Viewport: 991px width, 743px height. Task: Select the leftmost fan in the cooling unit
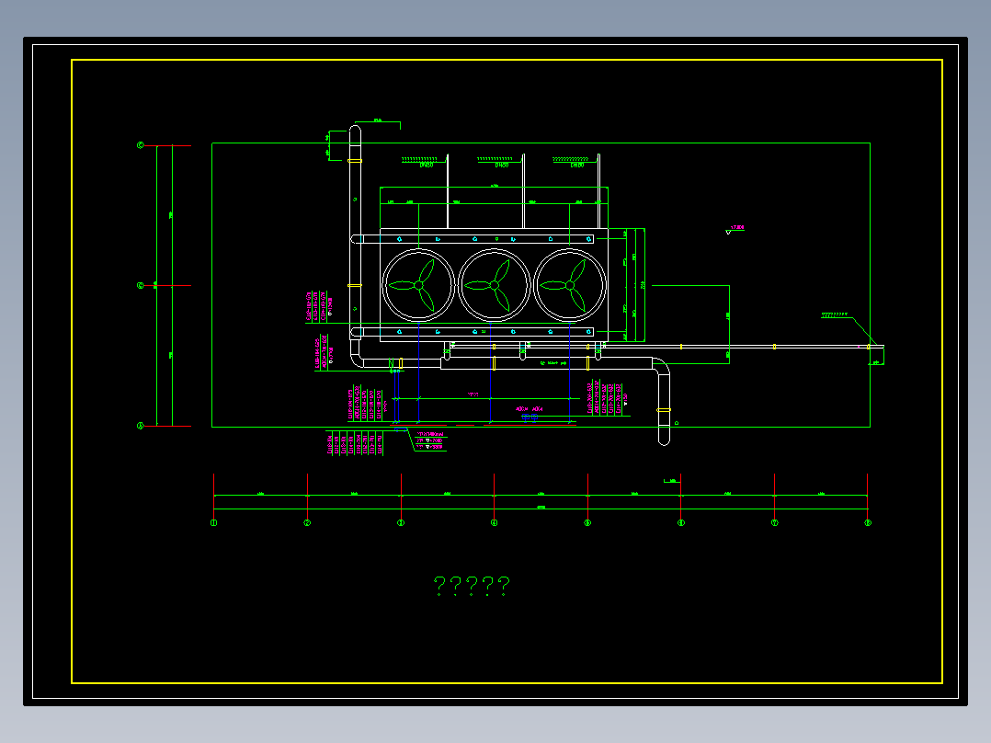click(418, 285)
